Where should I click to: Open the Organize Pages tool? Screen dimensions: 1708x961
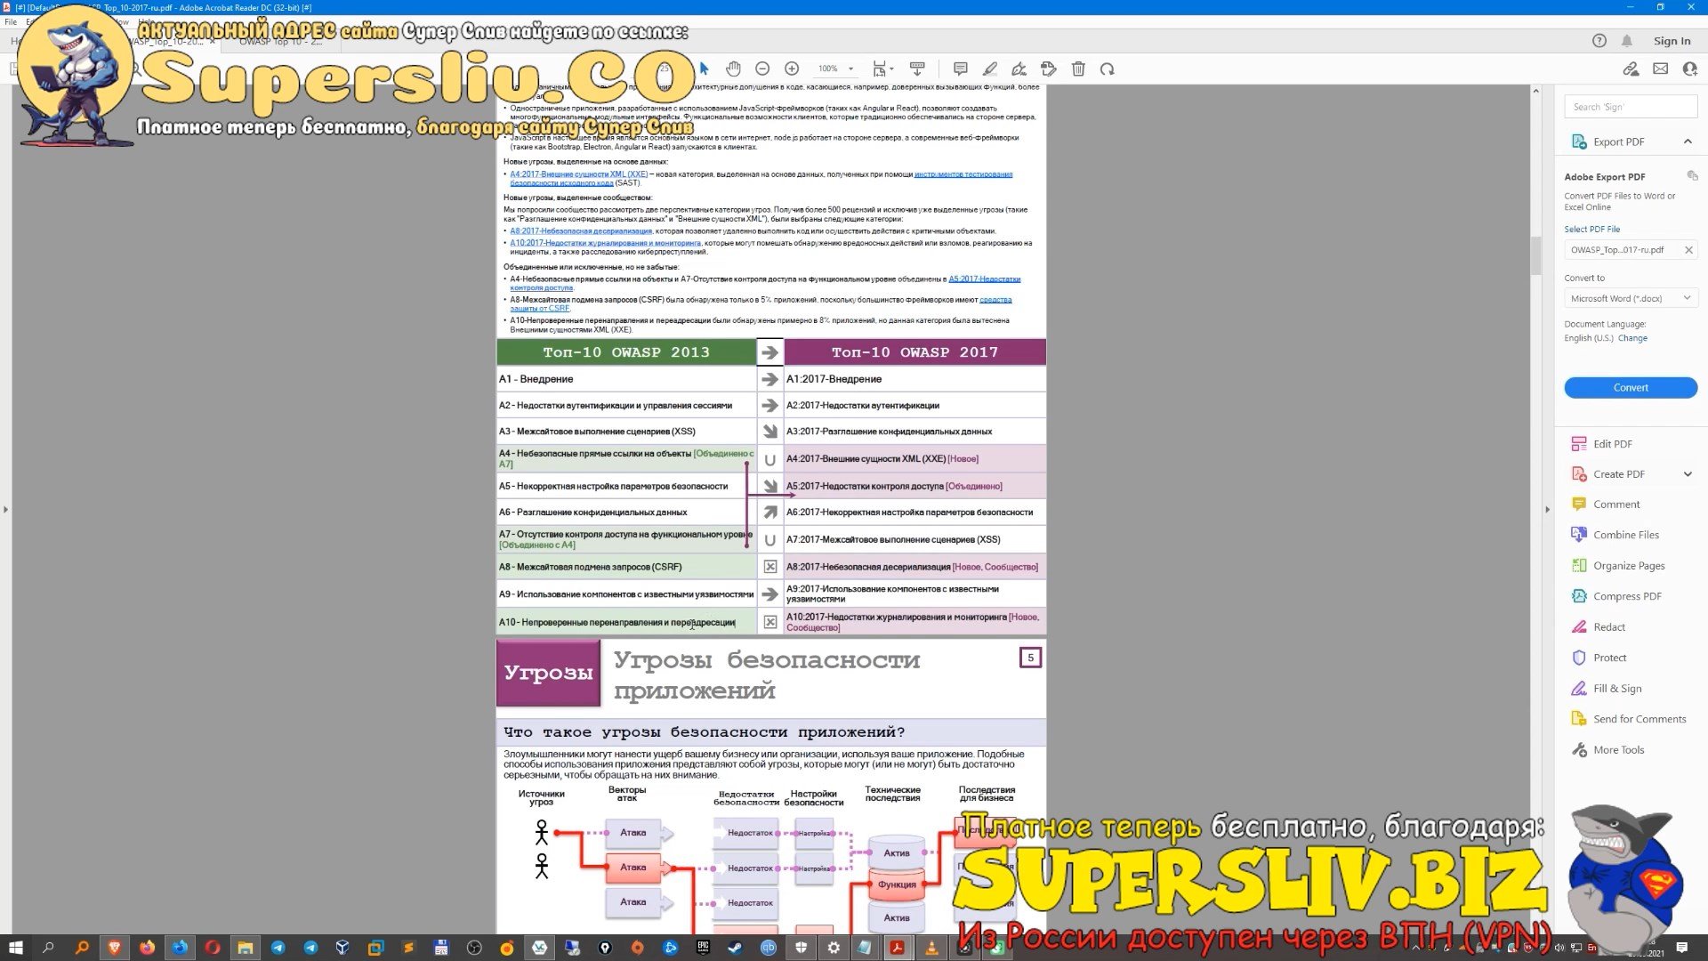click(x=1629, y=566)
